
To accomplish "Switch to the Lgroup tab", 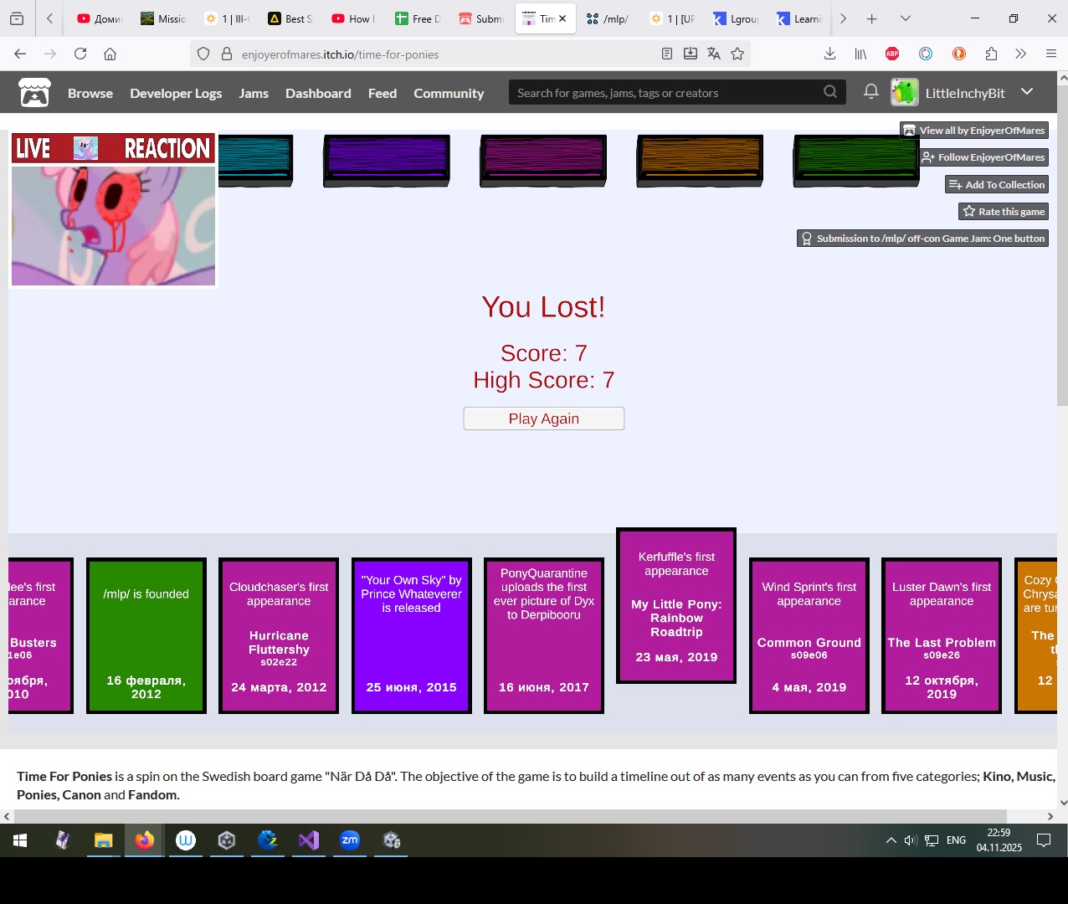I will [735, 18].
